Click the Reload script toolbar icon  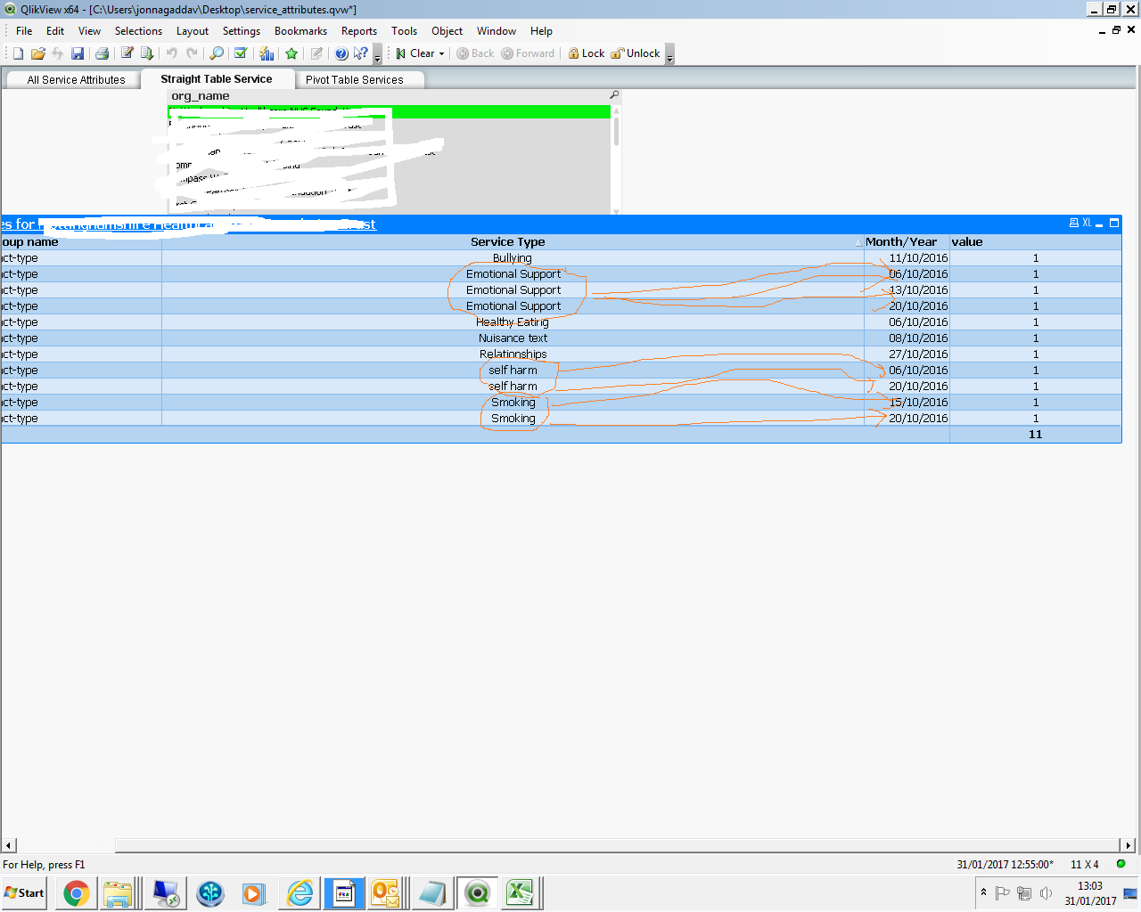pyautogui.click(x=147, y=53)
